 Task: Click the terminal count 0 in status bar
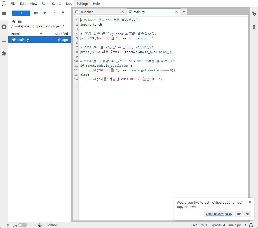pyautogui.click(x=34, y=225)
